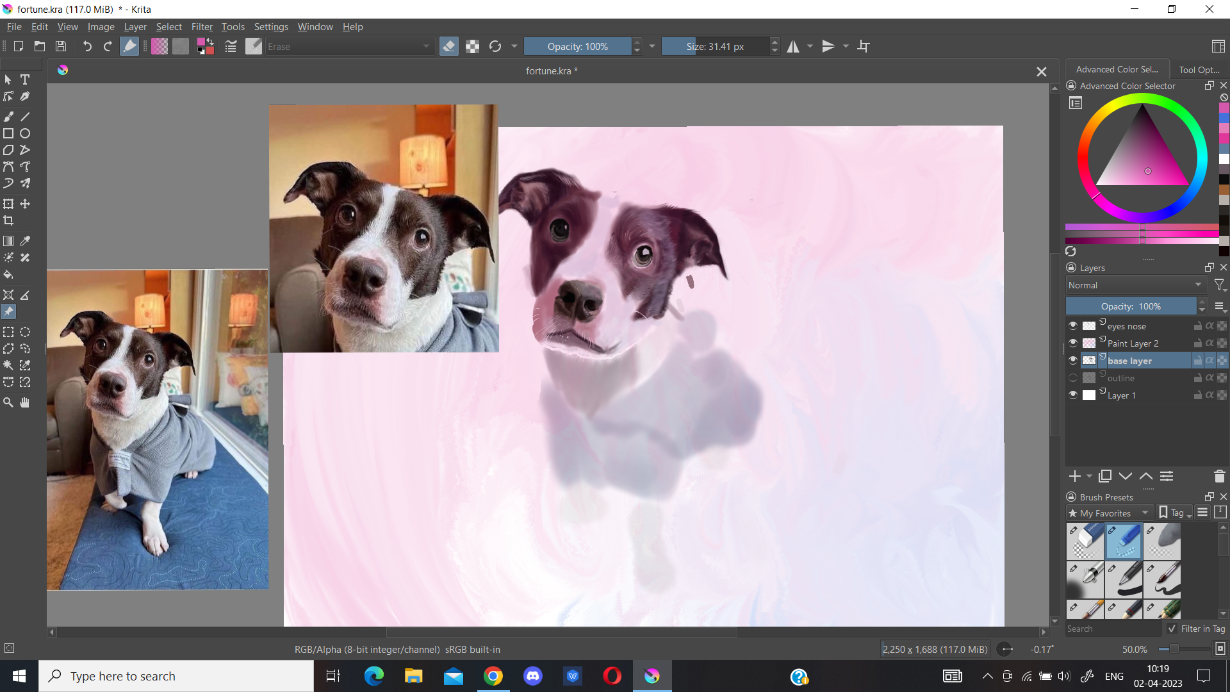Open Chrome from the taskbar

[x=493, y=676]
